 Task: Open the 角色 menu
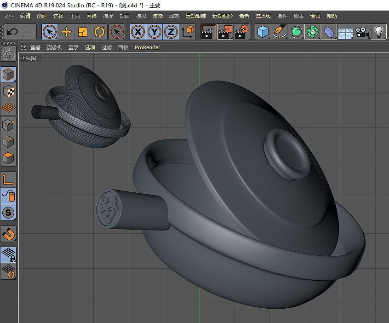[244, 16]
